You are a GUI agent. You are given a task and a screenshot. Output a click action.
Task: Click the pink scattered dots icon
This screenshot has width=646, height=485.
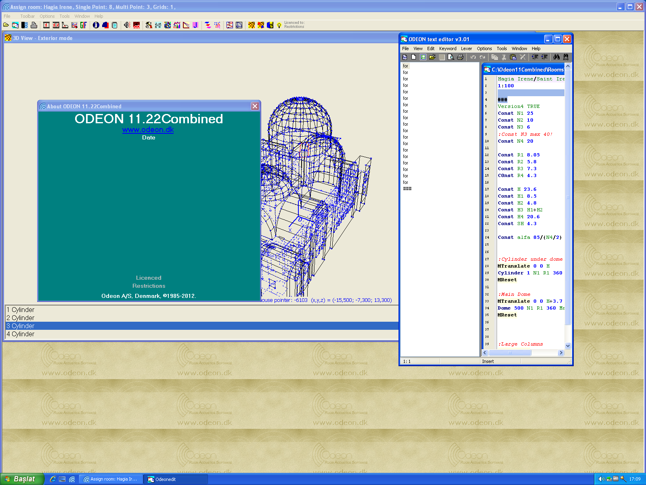[217, 25]
